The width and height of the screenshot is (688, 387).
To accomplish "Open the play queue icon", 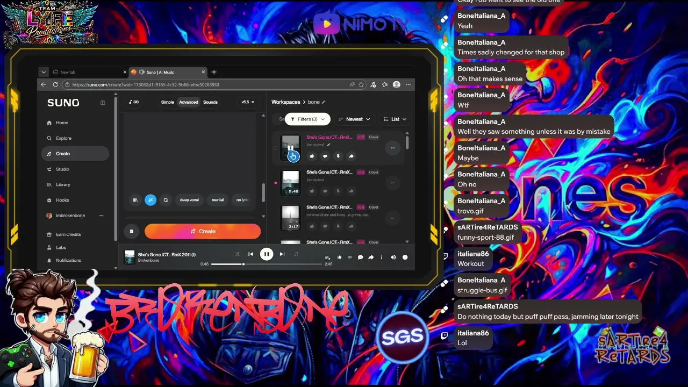I will tap(327, 257).
